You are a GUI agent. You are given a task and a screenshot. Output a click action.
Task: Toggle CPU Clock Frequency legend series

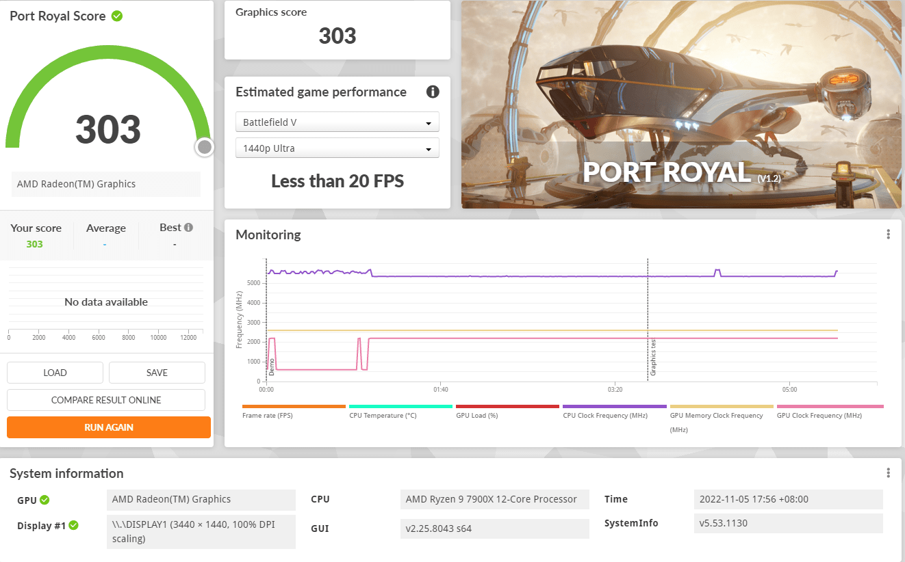tap(614, 412)
